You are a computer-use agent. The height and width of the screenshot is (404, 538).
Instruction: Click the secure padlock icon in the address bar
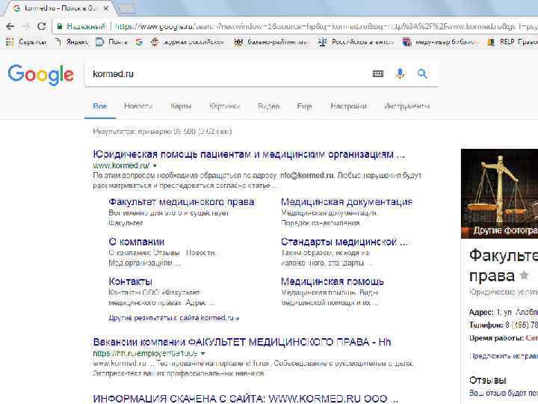(x=60, y=26)
